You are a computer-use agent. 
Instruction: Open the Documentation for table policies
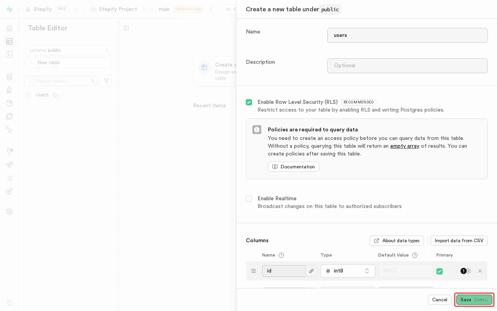click(x=294, y=167)
